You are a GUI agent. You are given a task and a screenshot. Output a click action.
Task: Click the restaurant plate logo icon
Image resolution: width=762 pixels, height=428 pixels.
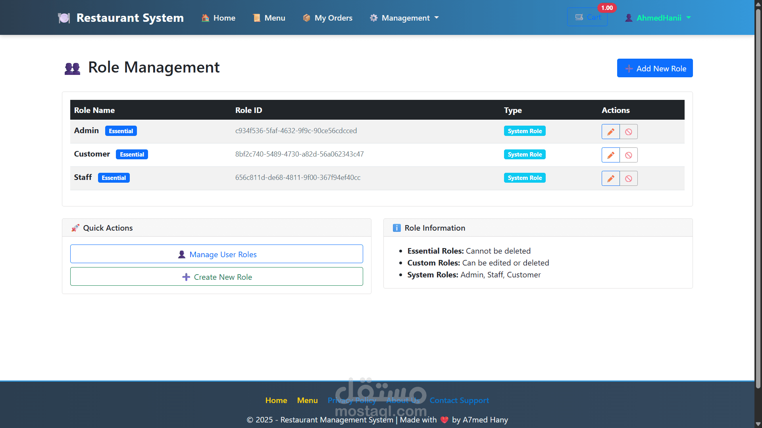pyautogui.click(x=64, y=18)
